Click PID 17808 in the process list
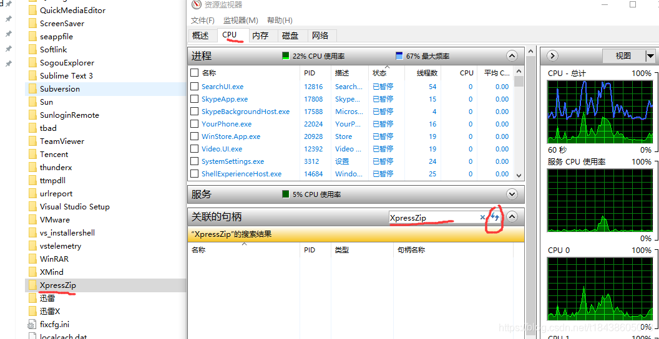 pos(313,99)
